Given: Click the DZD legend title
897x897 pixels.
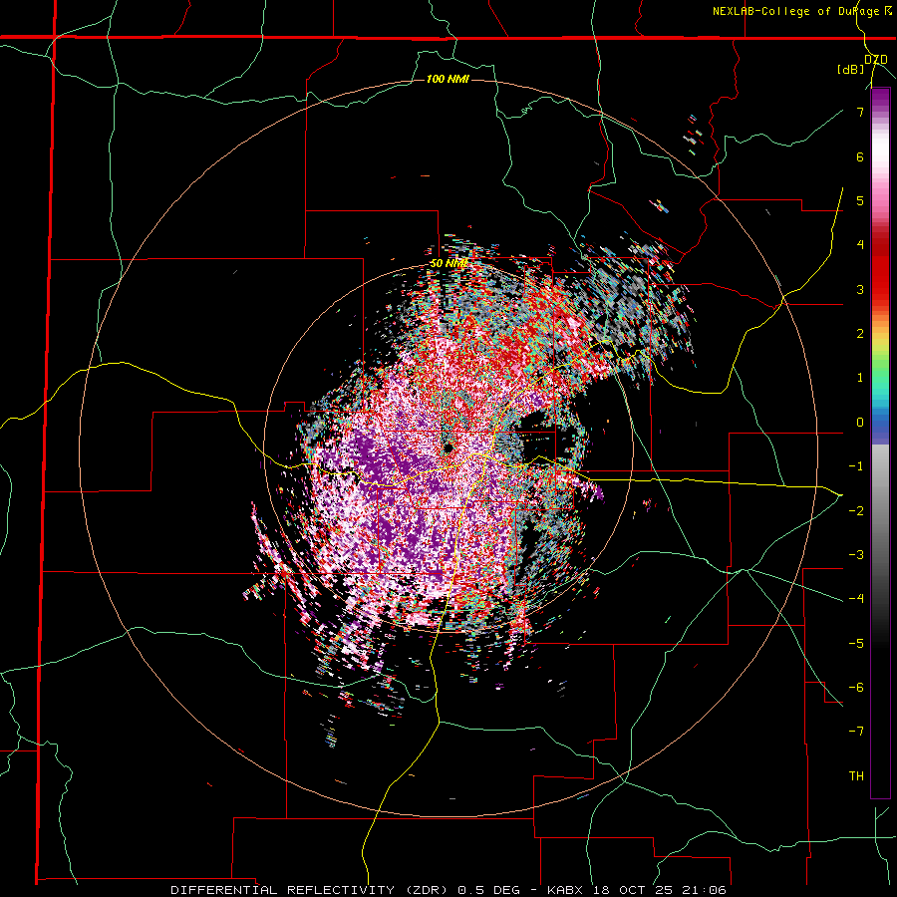Looking at the screenshot, I should click(876, 60).
